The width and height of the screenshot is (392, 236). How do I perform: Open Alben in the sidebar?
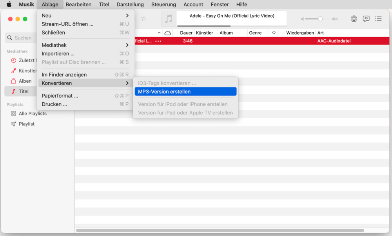click(x=25, y=81)
